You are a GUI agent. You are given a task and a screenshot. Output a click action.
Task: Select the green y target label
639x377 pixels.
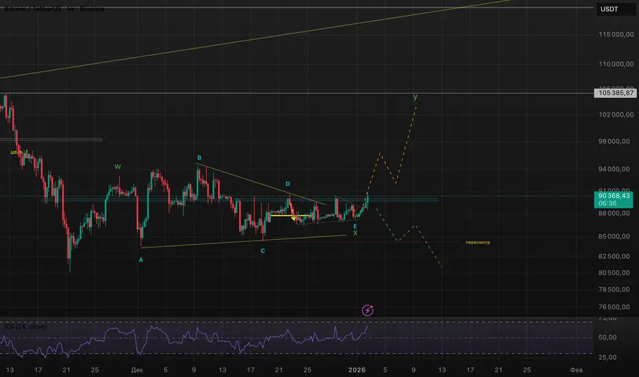tap(415, 97)
